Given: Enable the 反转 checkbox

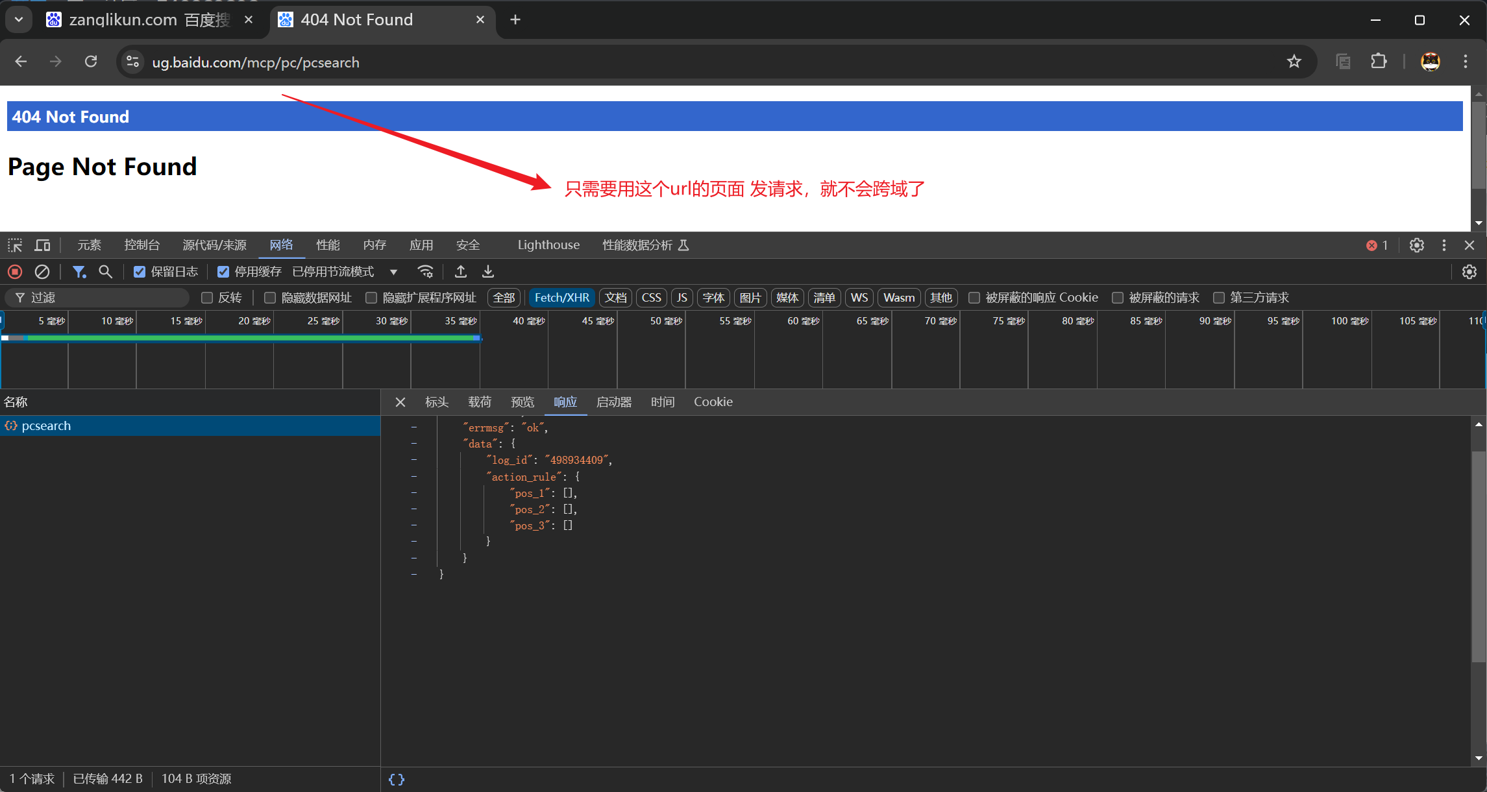Looking at the screenshot, I should click(x=207, y=298).
